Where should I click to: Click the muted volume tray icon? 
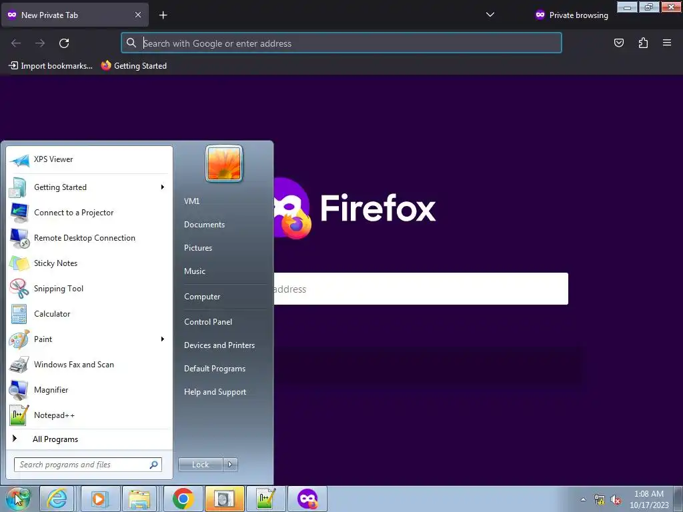coord(616,499)
